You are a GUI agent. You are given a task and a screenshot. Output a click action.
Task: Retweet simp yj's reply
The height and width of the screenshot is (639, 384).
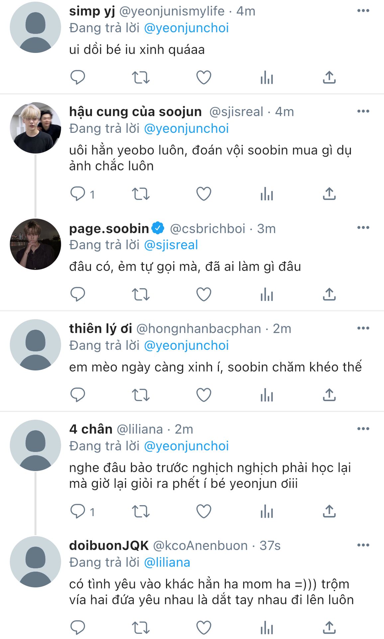[x=141, y=78]
